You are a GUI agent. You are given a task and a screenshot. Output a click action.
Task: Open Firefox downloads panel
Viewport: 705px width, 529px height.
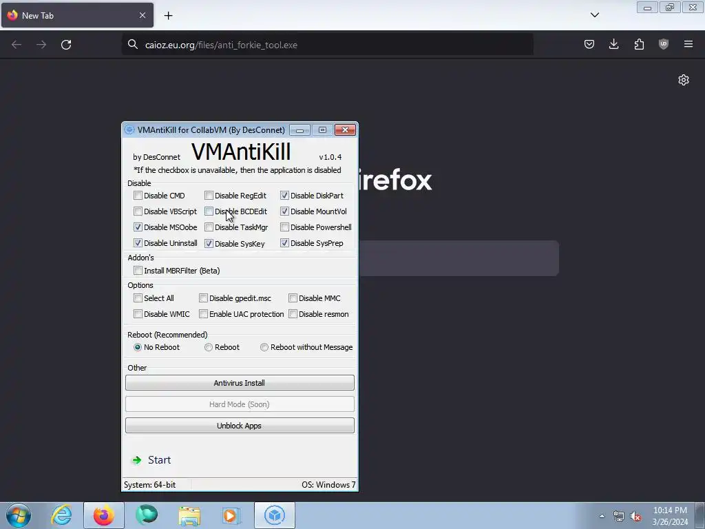(x=613, y=44)
